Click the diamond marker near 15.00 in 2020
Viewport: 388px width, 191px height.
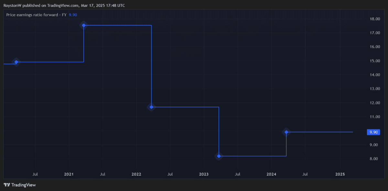[16, 62]
